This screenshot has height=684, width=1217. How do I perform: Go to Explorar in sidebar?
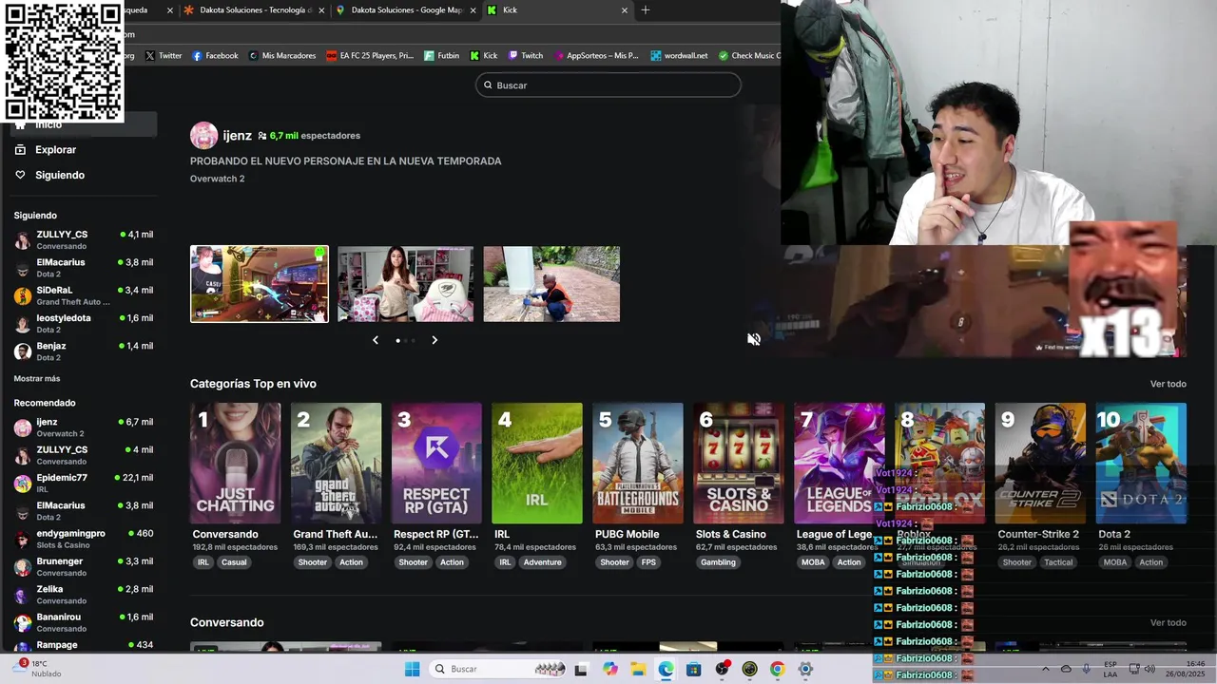pos(55,149)
